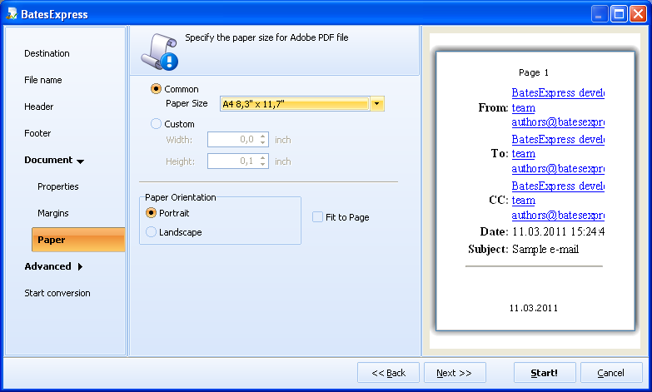Increase Width with the spinner up arrow
Viewport: 652px width, 392px height.
pos(263,136)
